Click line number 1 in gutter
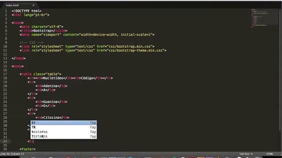282x158 pixels. pos(6,11)
